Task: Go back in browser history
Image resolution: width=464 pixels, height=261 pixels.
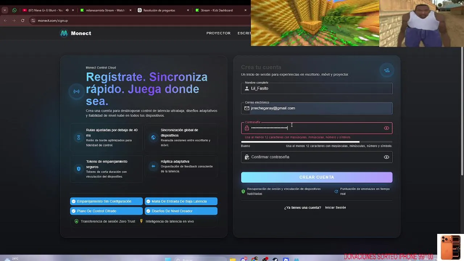Action: (x=5, y=21)
